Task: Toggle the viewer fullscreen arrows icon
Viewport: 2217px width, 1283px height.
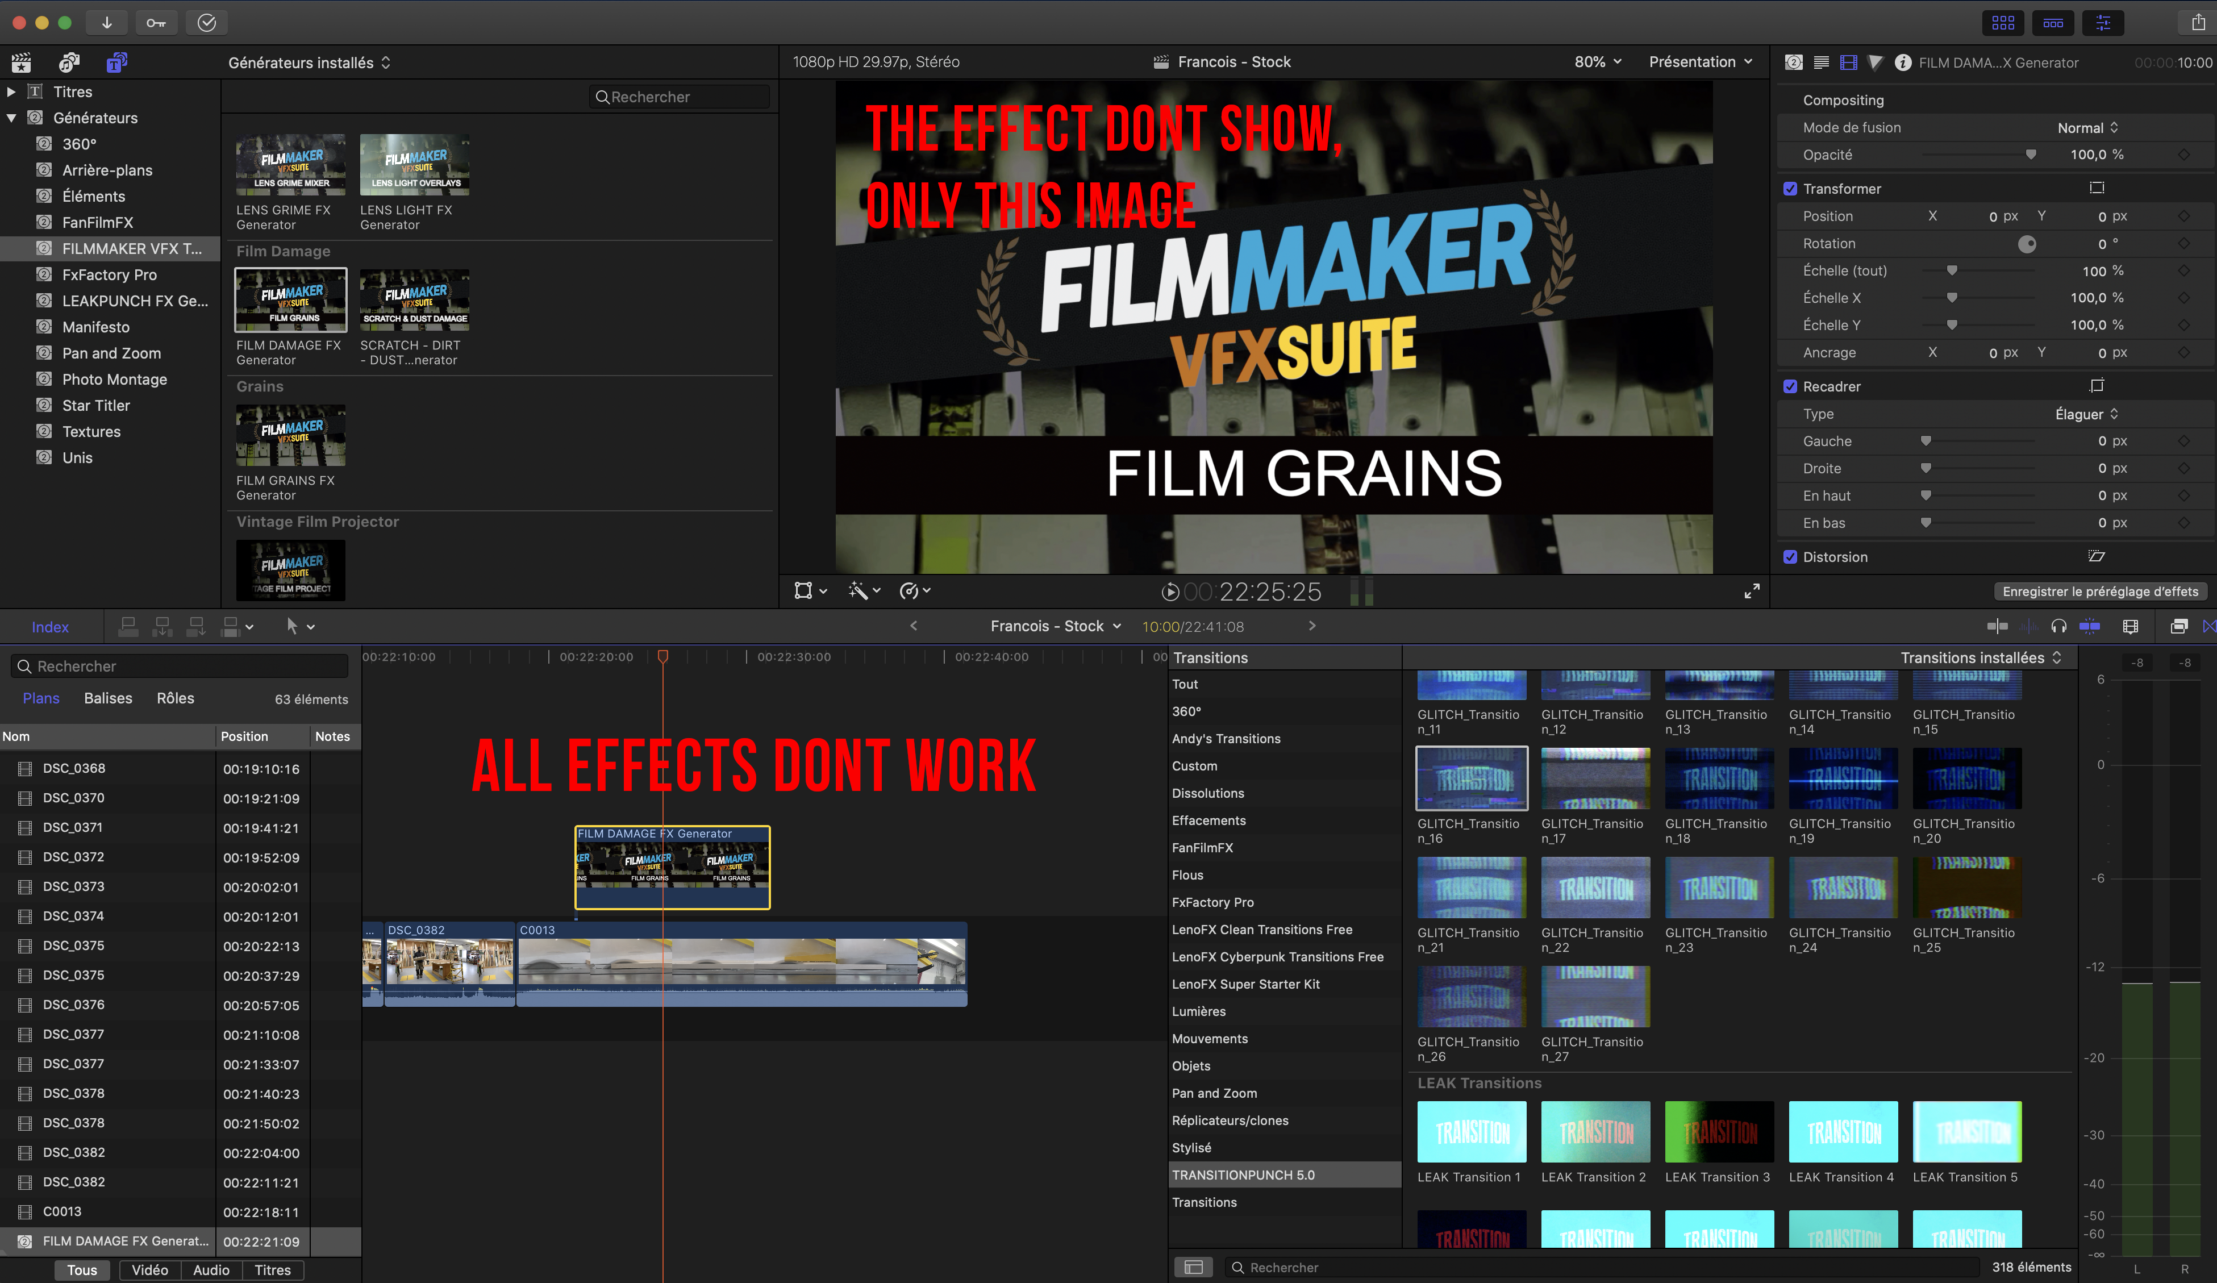Action: click(x=1752, y=591)
